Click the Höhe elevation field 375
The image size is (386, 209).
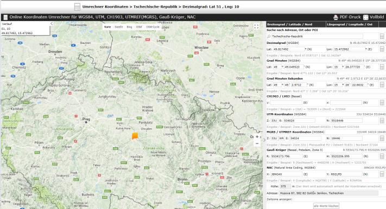pyautogui.click(x=285, y=186)
